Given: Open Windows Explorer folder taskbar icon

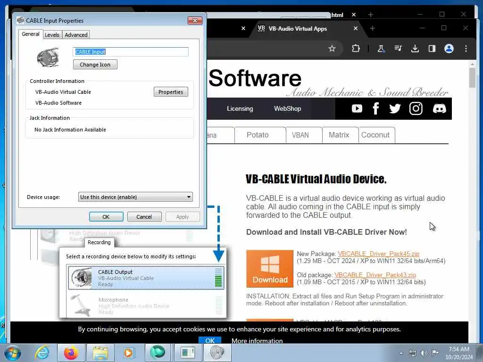Looking at the screenshot, I should [x=100, y=353].
